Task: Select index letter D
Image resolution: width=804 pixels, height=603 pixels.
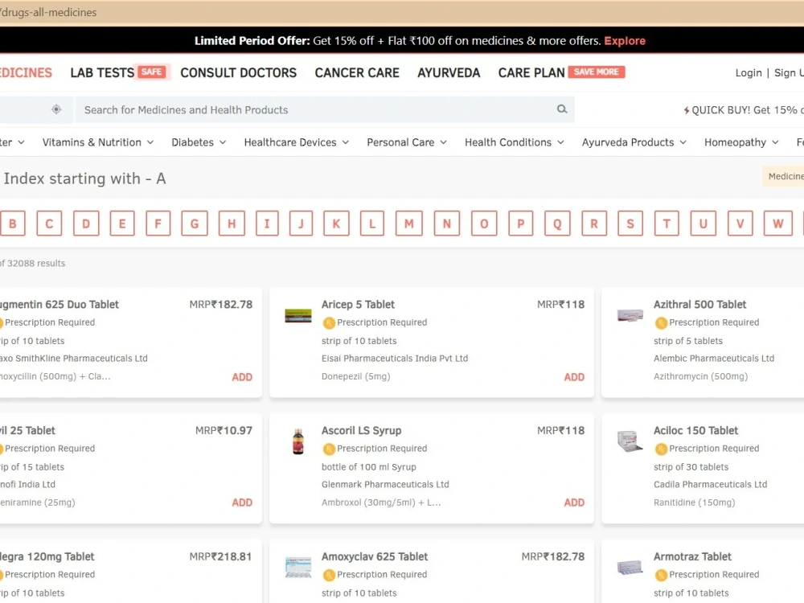Action: (x=86, y=223)
